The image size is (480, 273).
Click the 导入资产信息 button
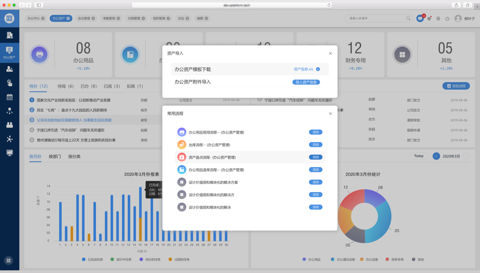306,82
